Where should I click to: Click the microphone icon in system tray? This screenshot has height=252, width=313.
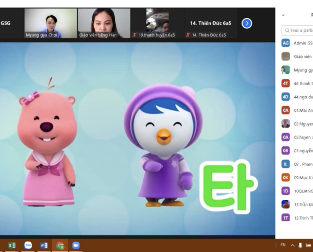[300, 245]
